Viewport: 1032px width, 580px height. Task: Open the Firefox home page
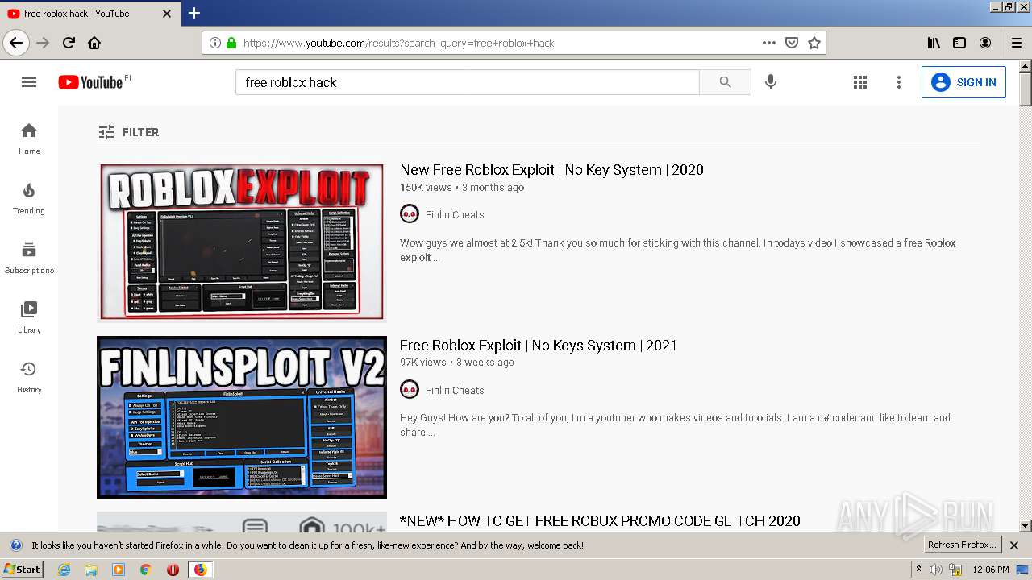(94, 43)
